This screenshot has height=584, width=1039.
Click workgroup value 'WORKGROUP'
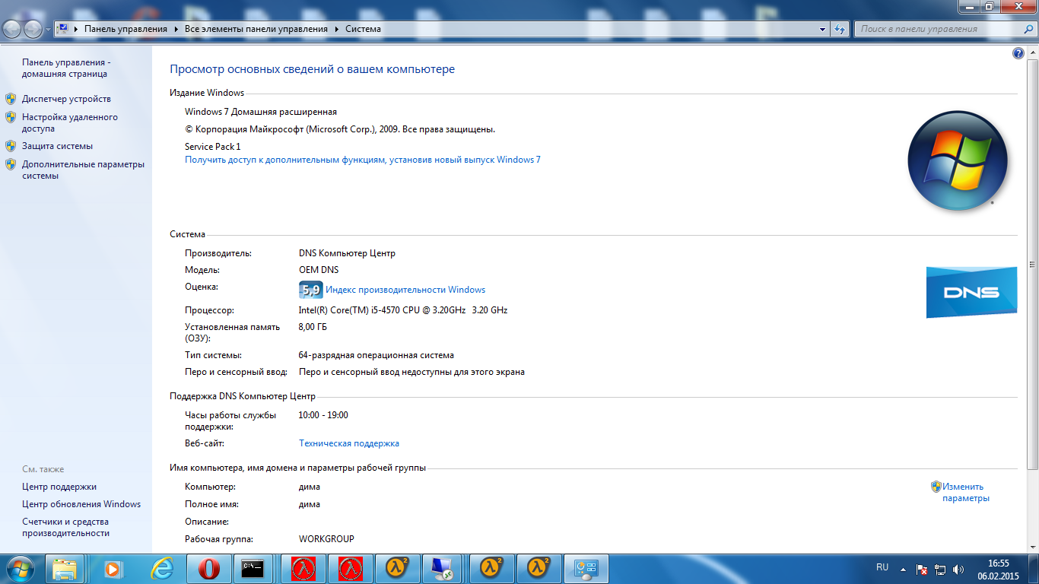point(326,539)
